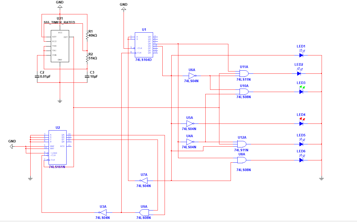Image resolution: width=357 pixels, height=222 pixels.
Task: Click the 74LS164D part label
Action: coord(143,60)
